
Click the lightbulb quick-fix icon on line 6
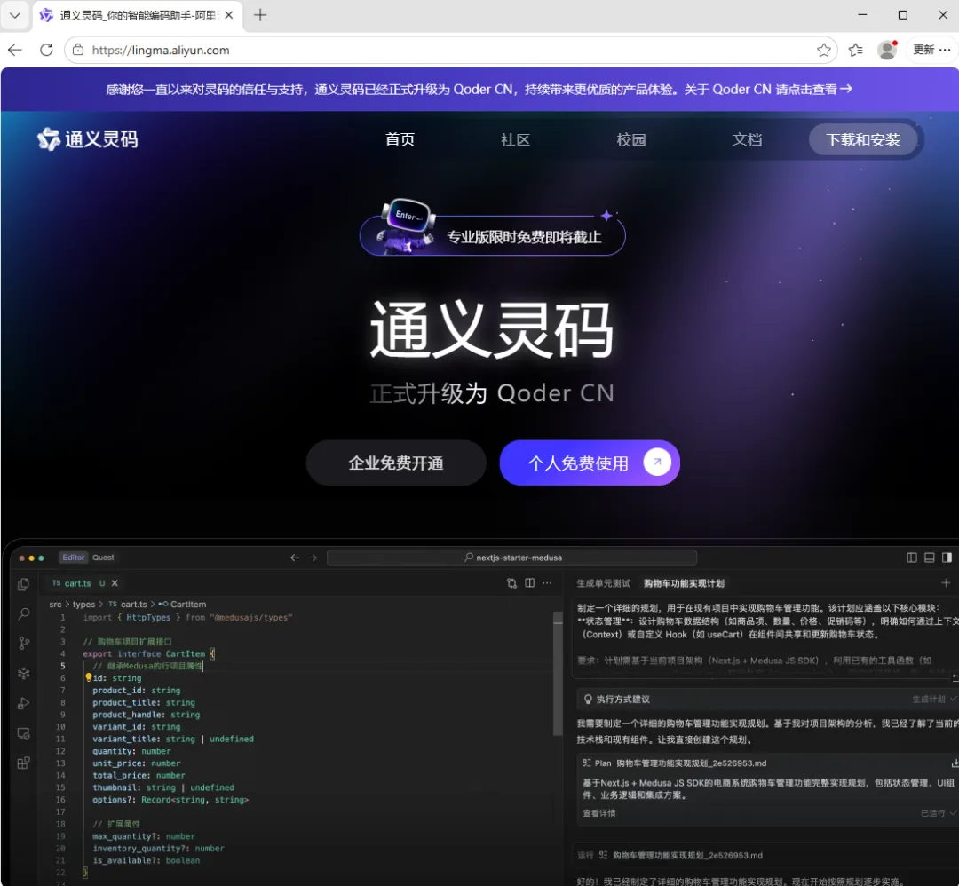(x=88, y=677)
